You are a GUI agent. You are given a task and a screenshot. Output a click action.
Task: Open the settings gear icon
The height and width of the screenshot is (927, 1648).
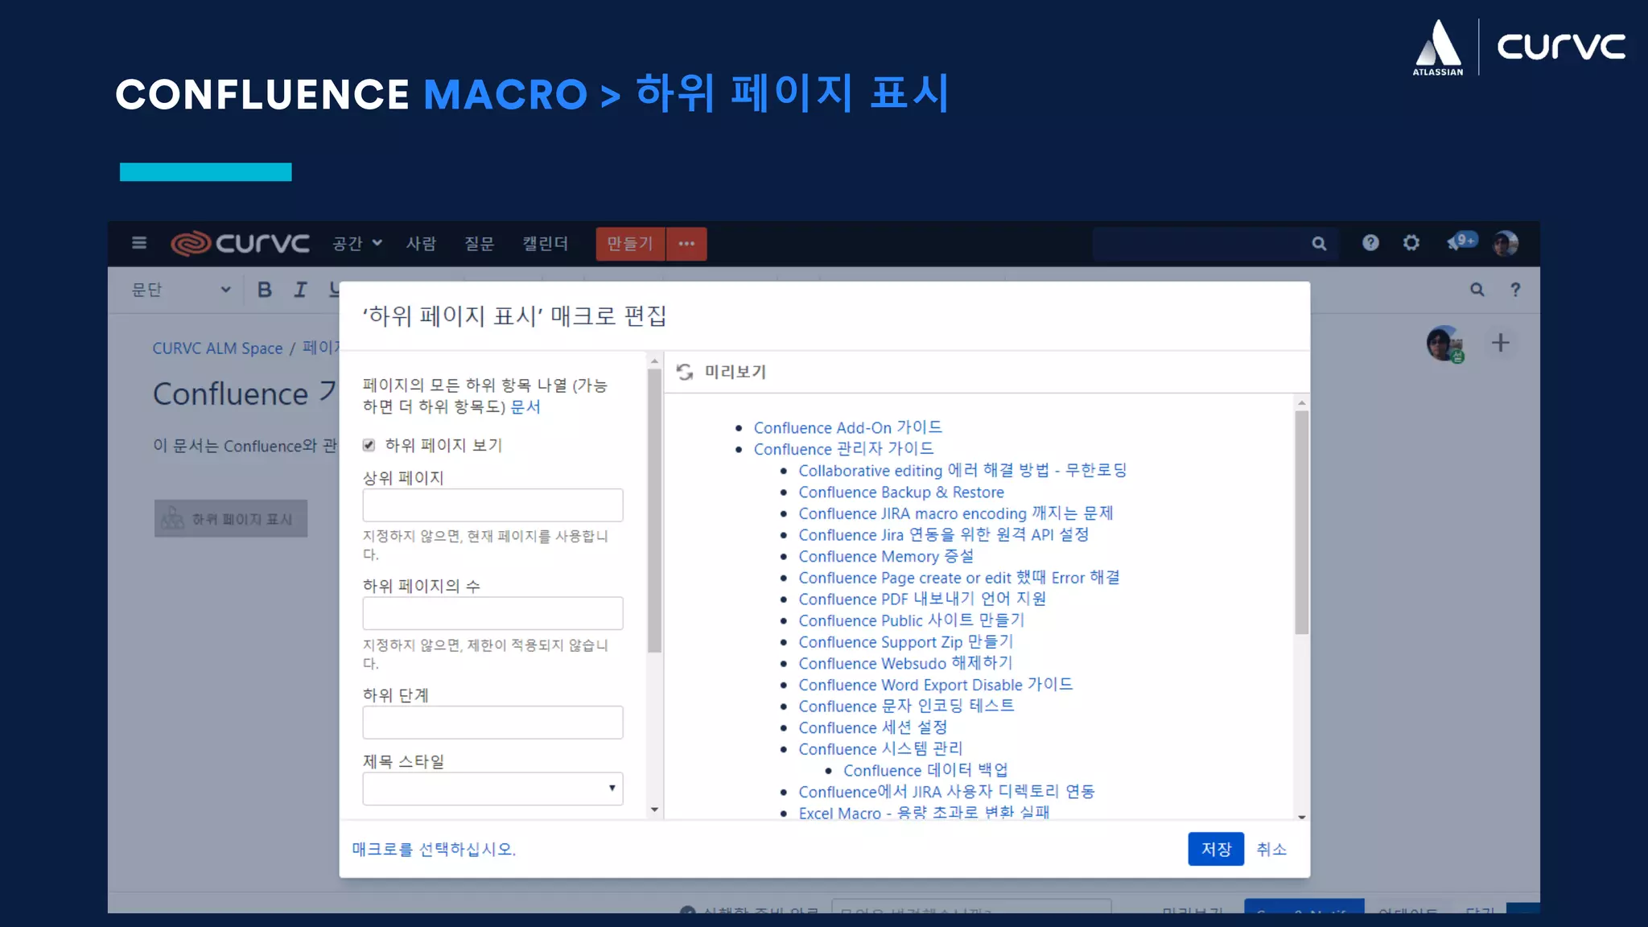click(1411, 242)
